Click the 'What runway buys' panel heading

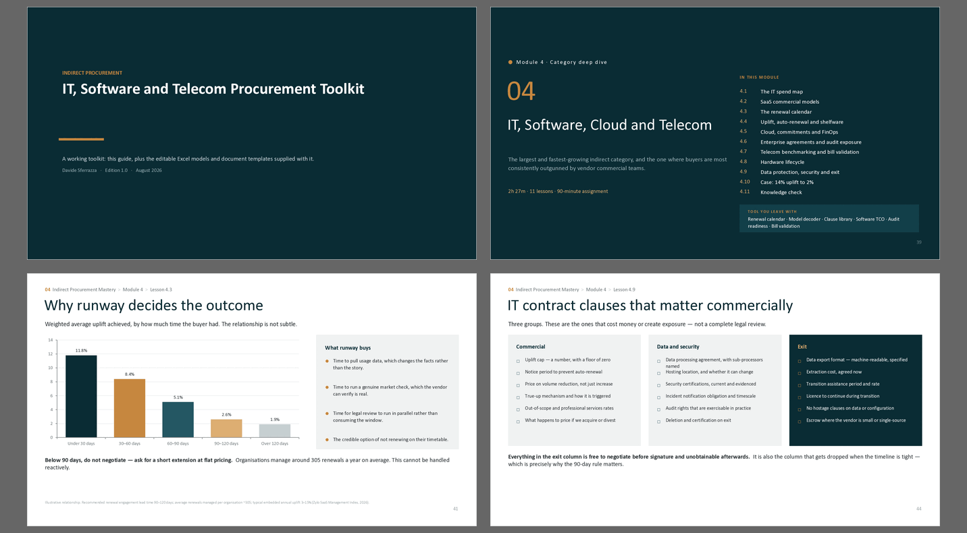click(348, 348)
